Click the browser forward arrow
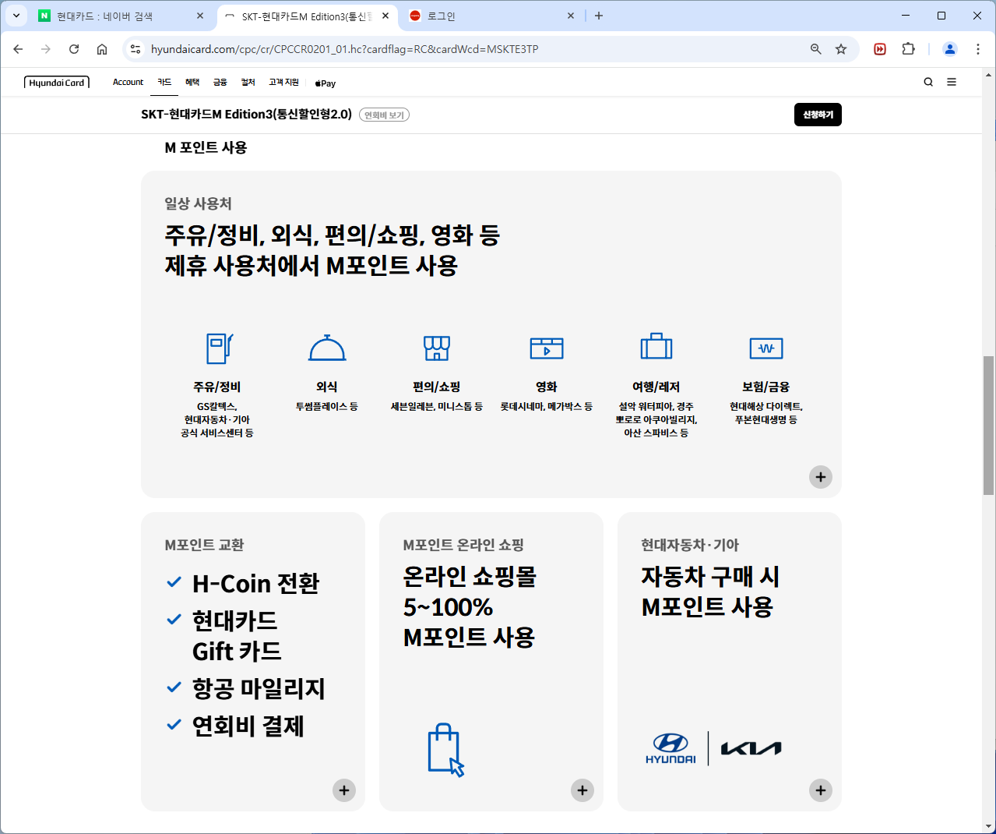 [x=46, y=49]
